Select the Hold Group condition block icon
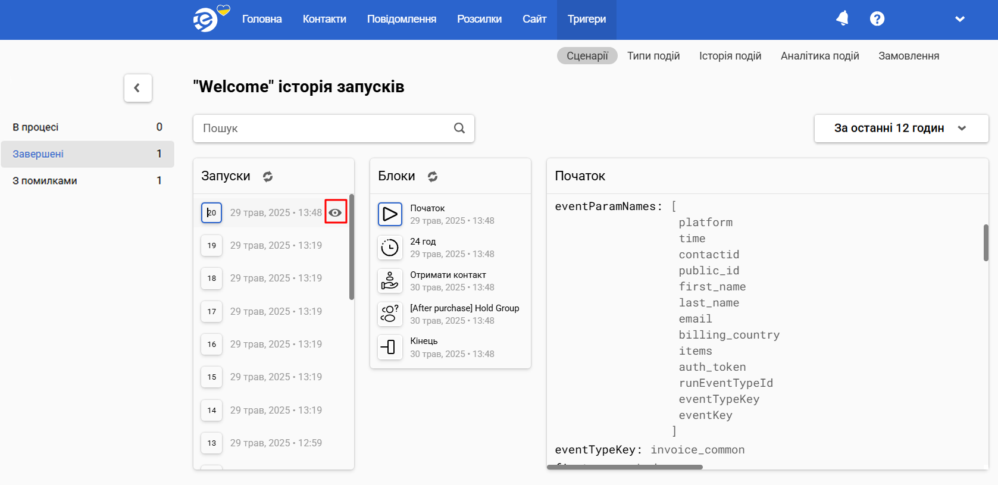Screen dimensions: 998x485 (390, 314)
